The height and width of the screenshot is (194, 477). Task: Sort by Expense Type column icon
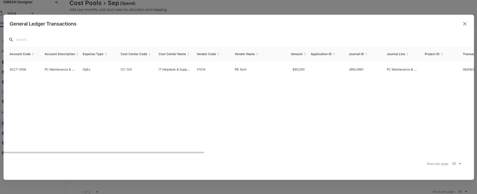click(x=106, y=54)
